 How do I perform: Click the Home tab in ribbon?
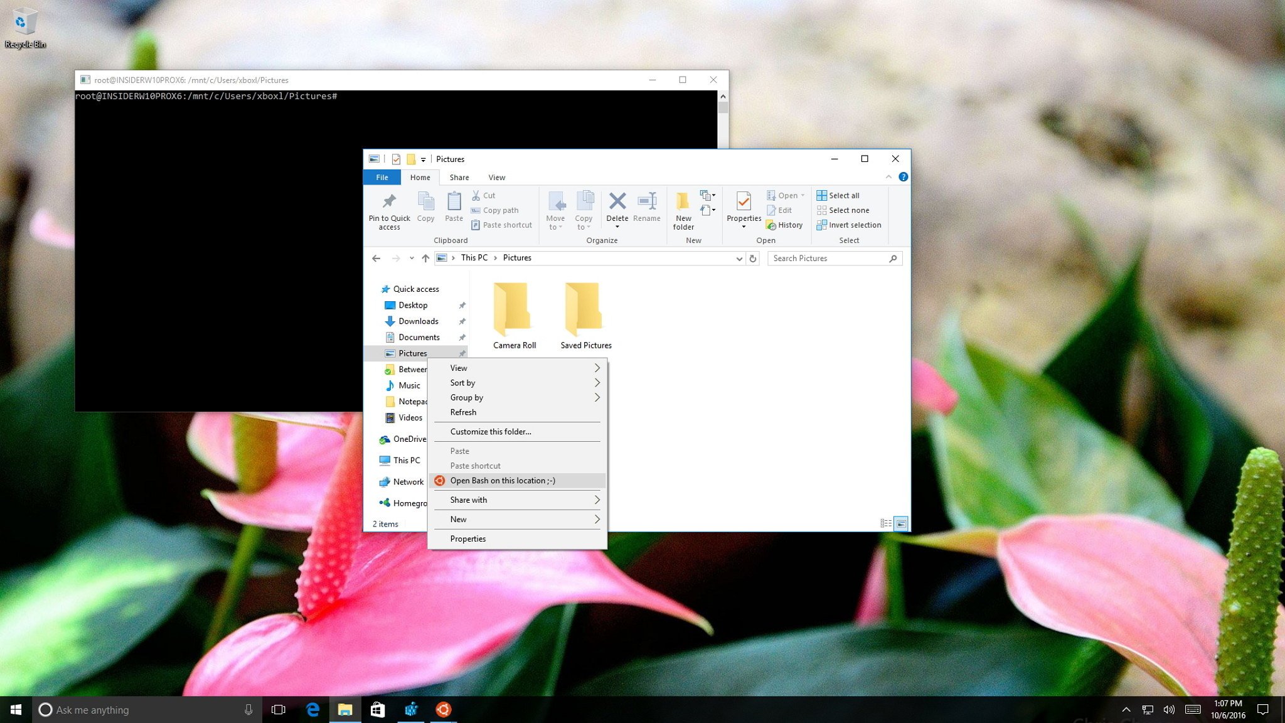[420, 178]
